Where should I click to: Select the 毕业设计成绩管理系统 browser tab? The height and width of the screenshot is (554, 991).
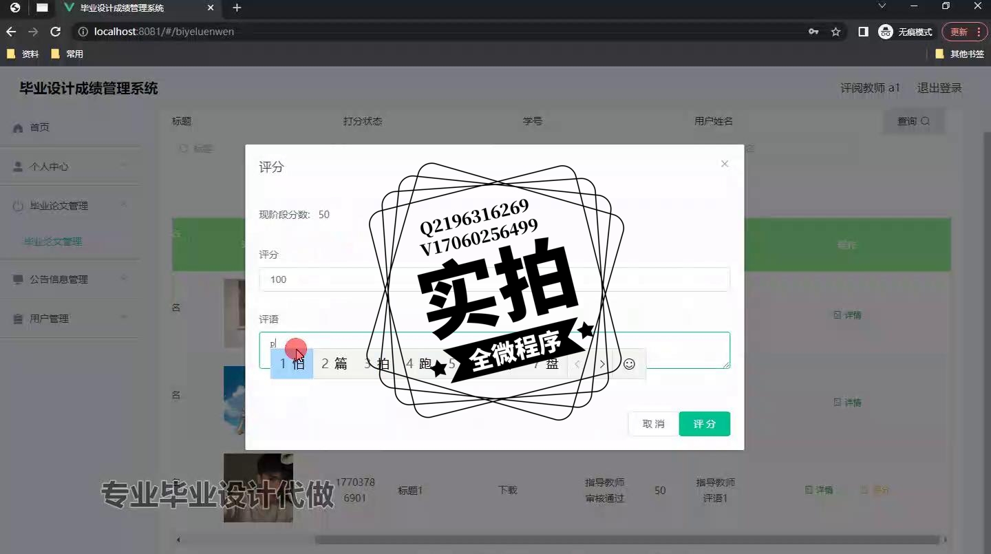coord(138,8)
